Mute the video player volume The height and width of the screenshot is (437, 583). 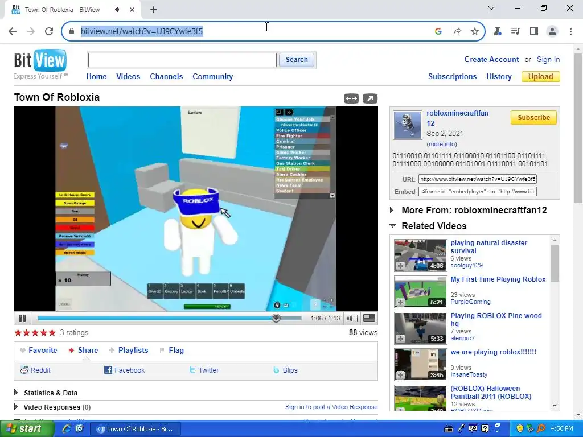352,318
